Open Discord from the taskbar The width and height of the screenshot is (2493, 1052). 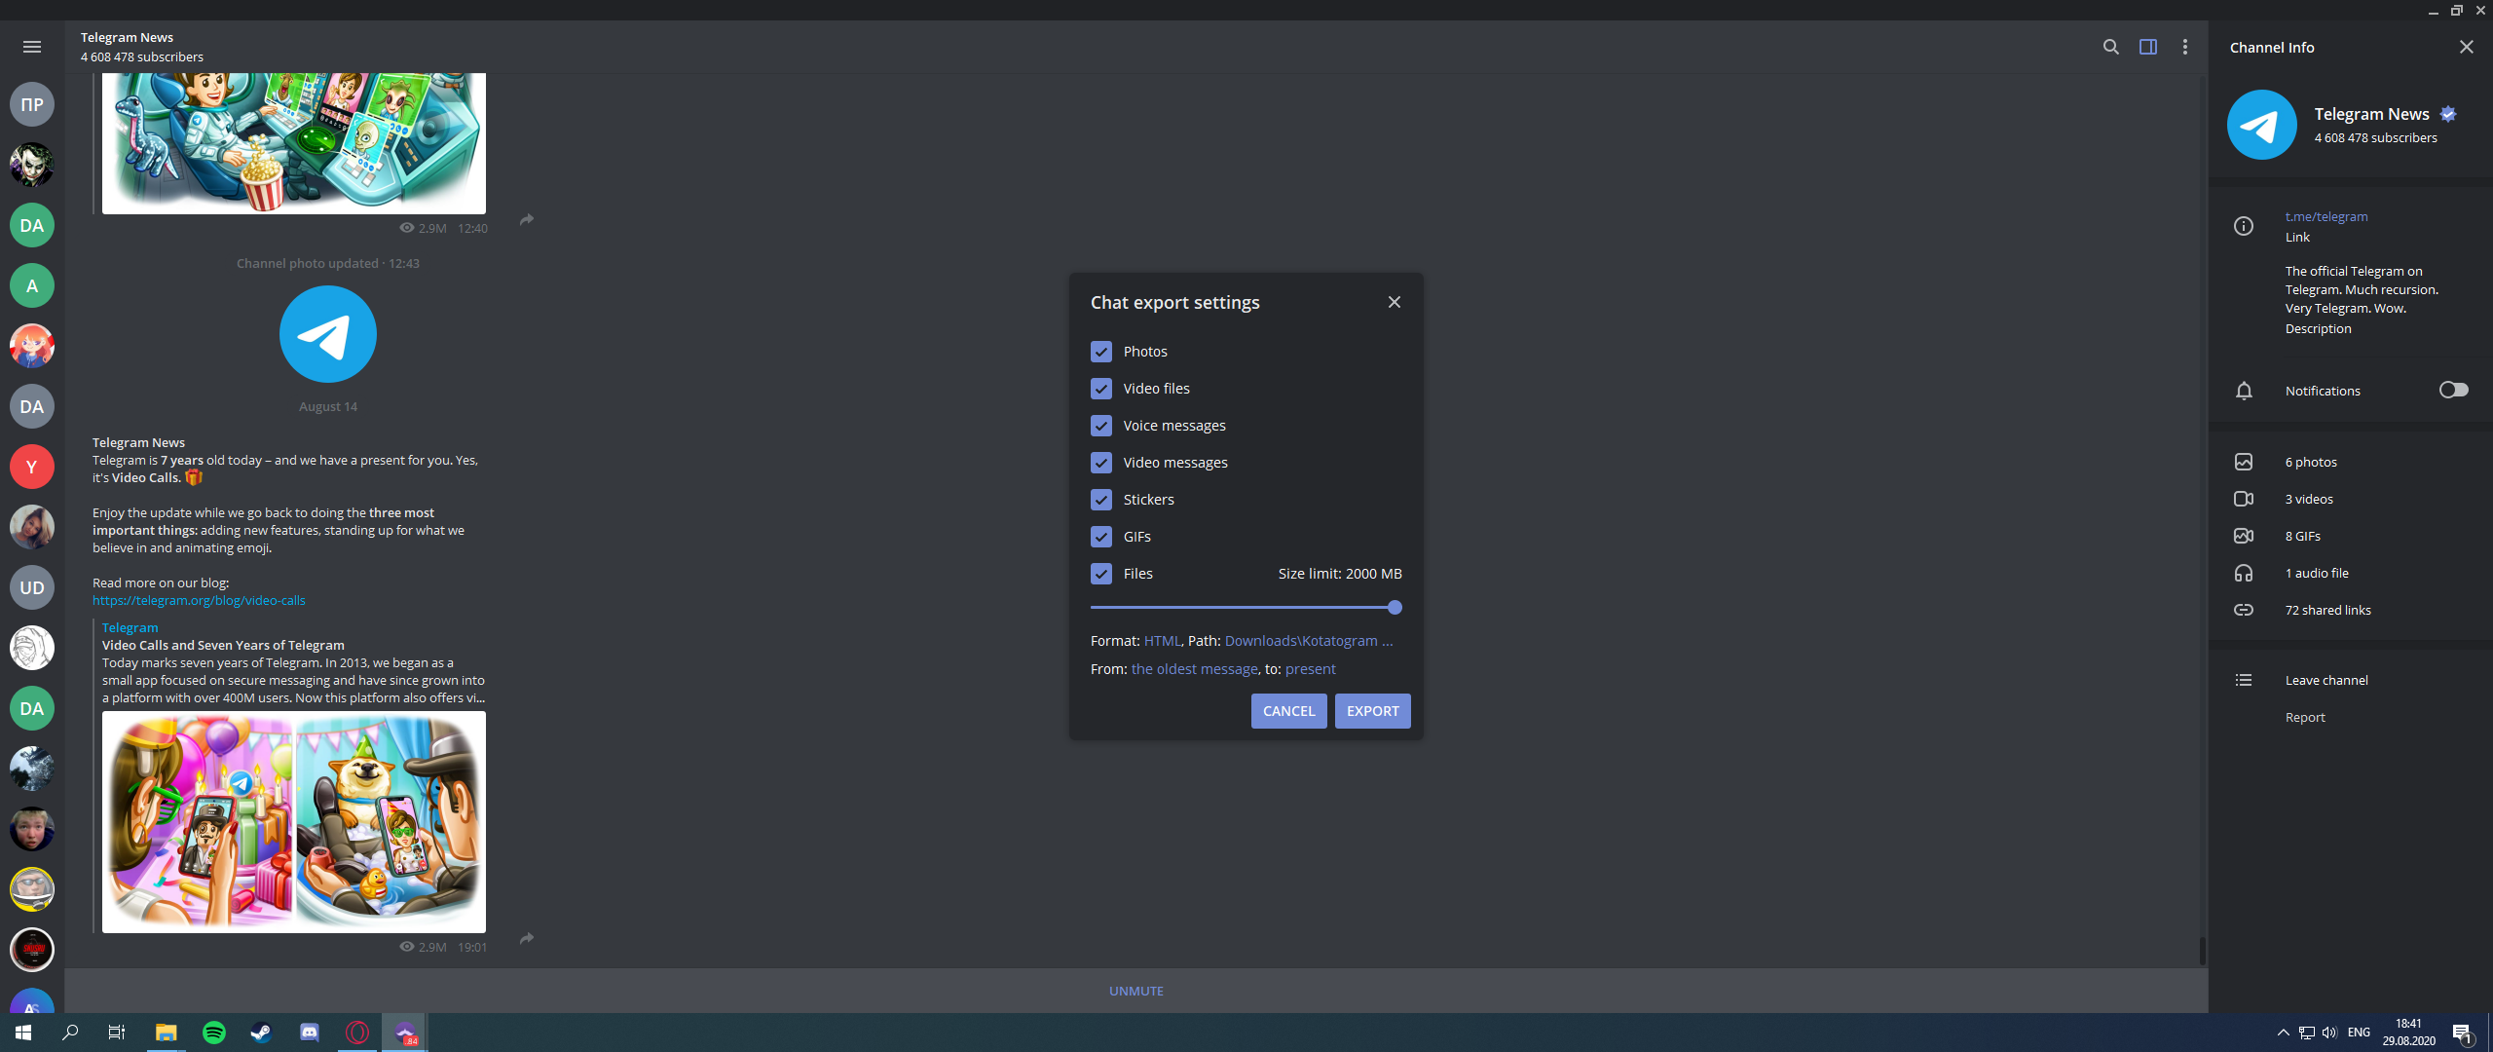click(309, 1033)
